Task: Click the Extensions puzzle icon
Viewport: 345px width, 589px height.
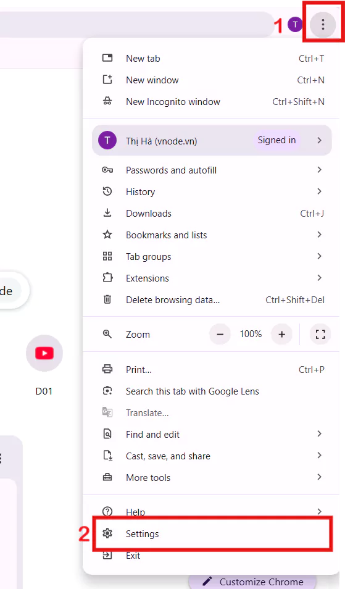Action: click(x=107, y=278)
